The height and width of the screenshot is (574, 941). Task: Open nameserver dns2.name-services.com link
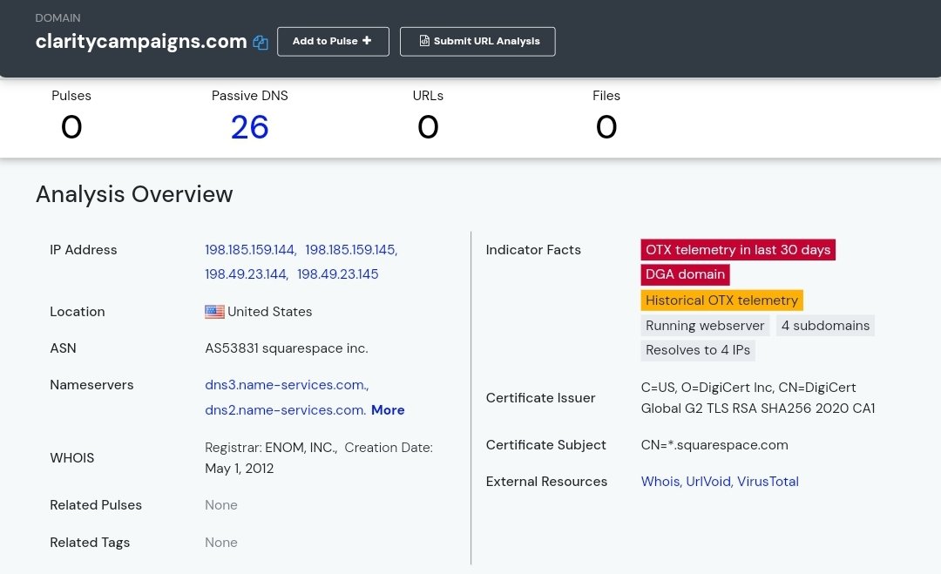click(x=285, y=410)
